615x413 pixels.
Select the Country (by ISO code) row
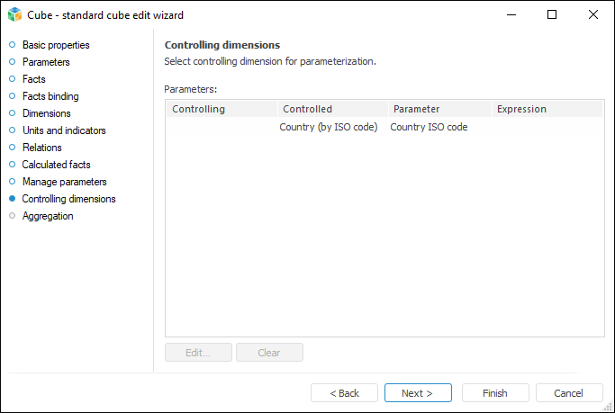click(x=329, y=127)
